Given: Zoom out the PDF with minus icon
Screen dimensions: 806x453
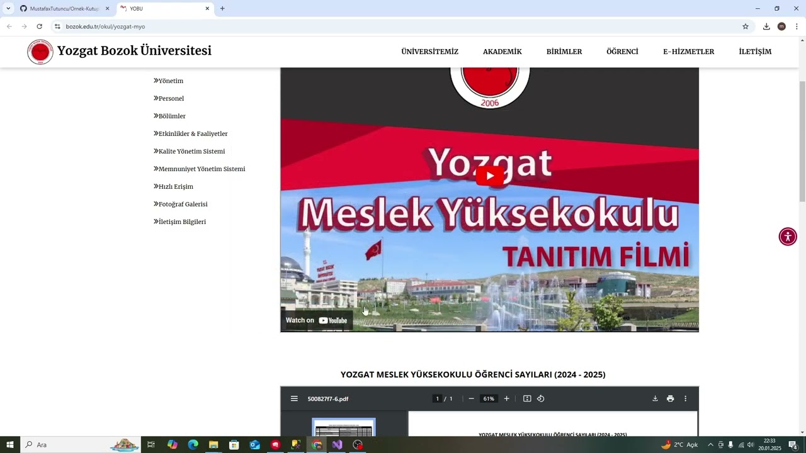Looking at the screenshot, I should [x=471, y=398].
